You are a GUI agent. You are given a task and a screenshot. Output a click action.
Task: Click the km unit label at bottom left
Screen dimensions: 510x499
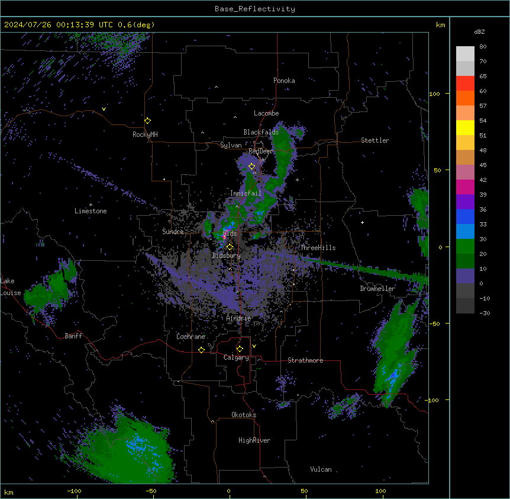click(x=9, y=492)
